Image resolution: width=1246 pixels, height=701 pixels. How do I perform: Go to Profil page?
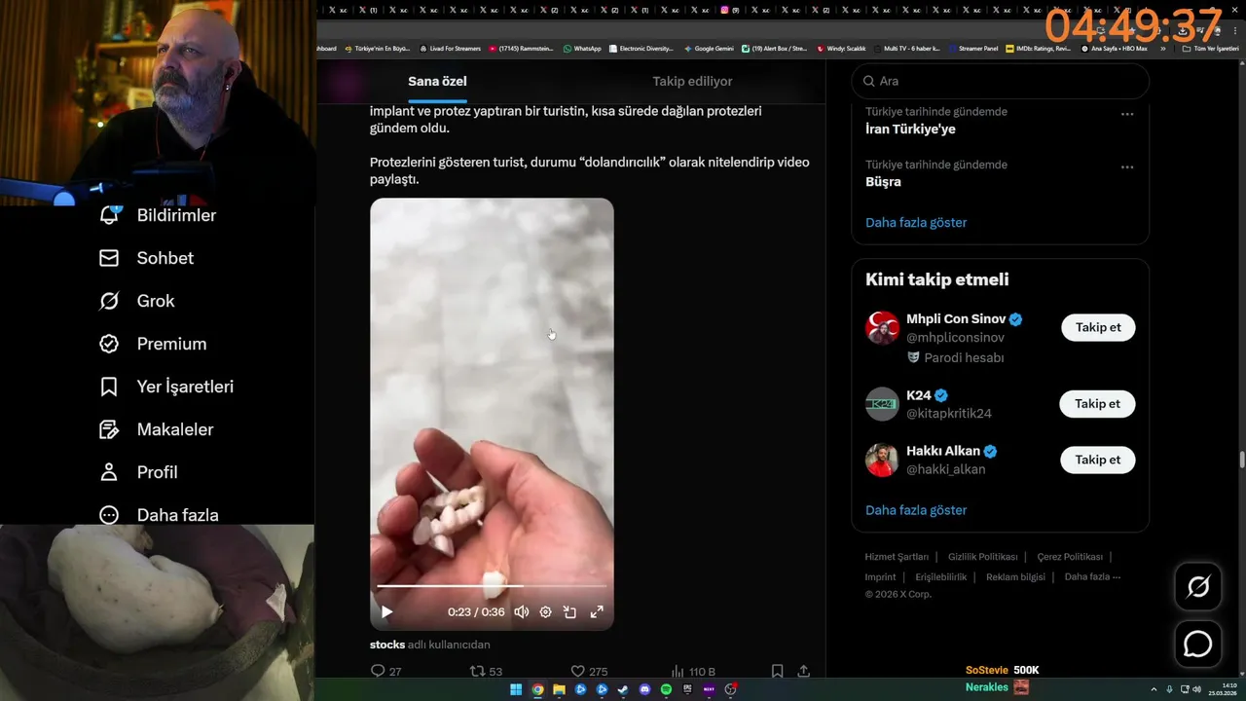coord(138,472)
